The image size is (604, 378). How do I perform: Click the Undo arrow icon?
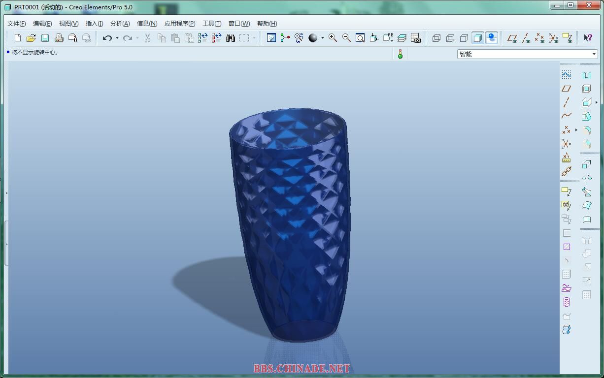pyautogui.click(x=107, y=38)
